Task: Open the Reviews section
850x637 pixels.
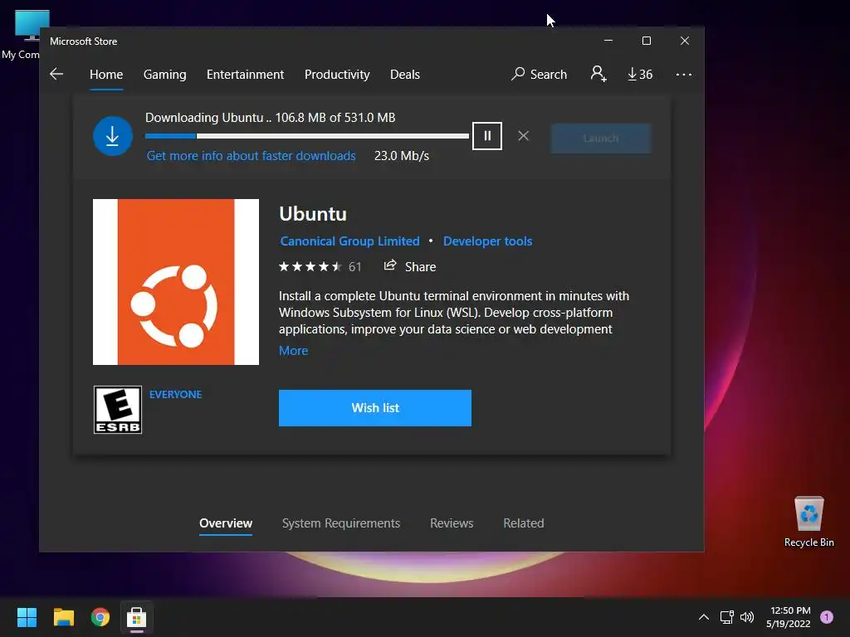Action: (x=452, y=523)
